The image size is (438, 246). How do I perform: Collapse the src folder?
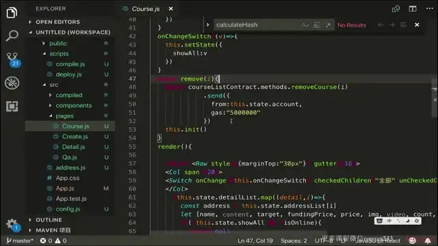tap(54, 85)
